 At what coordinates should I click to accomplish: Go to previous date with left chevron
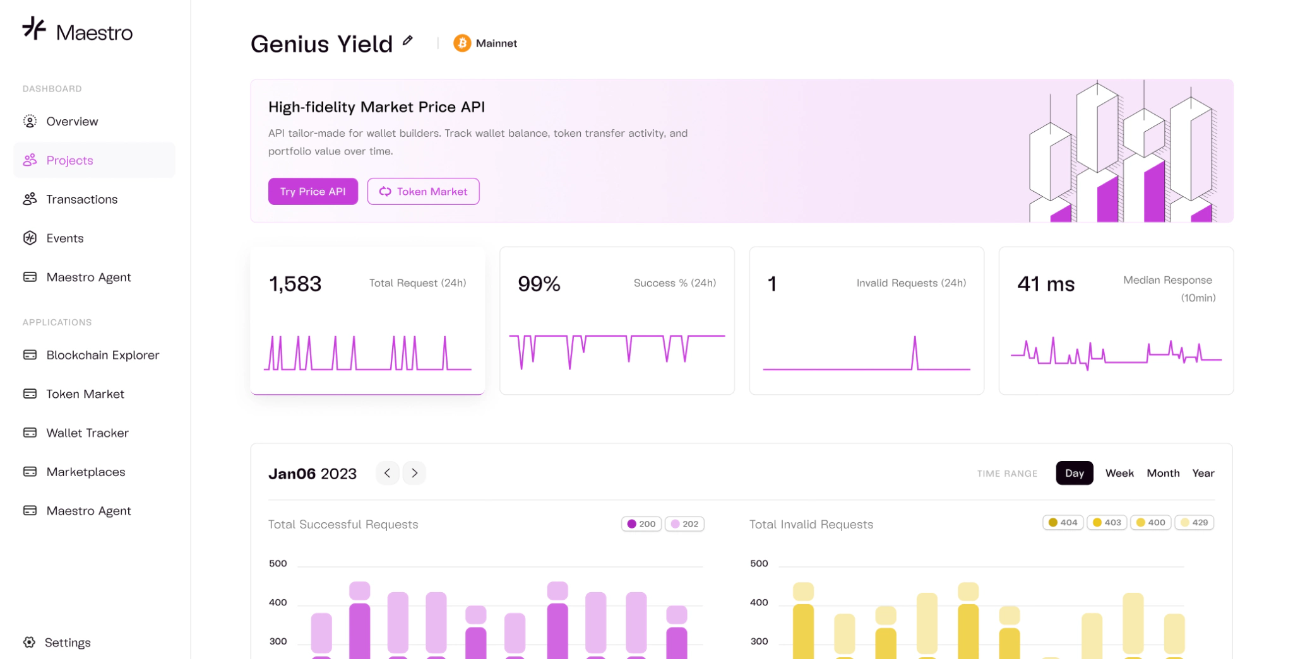[387, 473]
